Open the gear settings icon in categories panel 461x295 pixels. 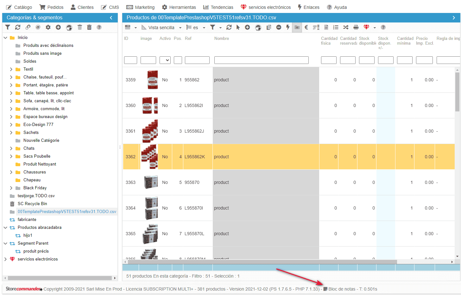point(48,28)
